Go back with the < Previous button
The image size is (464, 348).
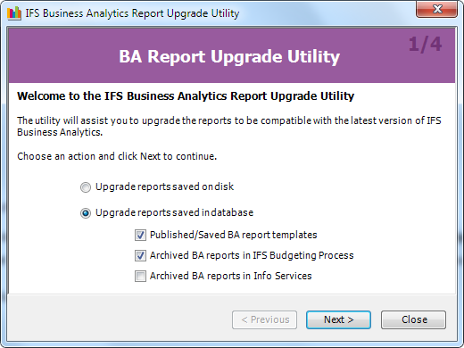point(264,319)
